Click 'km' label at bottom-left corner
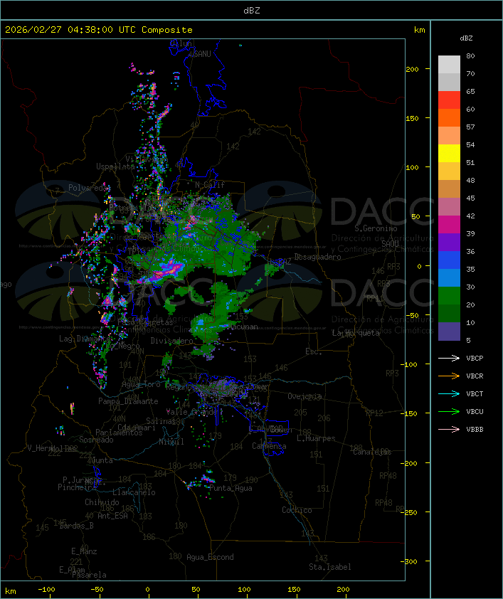503x599 pixels. 10,591
